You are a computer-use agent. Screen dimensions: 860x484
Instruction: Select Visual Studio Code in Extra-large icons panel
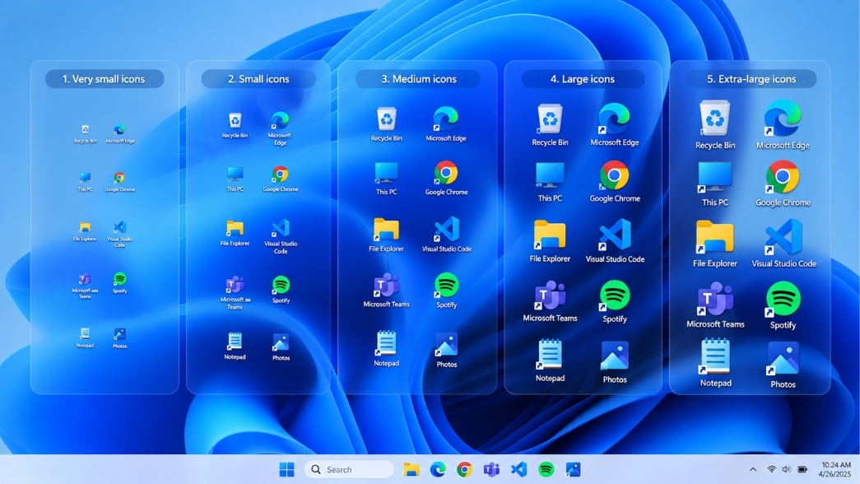(x=783, y=244)
